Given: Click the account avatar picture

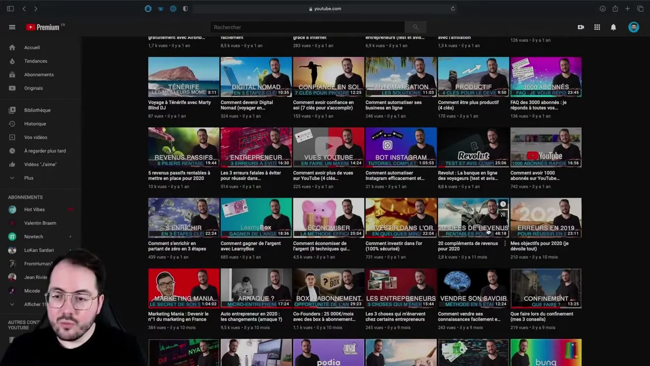Looking at the screenshot, I should click(x=634, y=27).
